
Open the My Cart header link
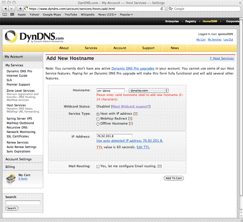(201, 40)
